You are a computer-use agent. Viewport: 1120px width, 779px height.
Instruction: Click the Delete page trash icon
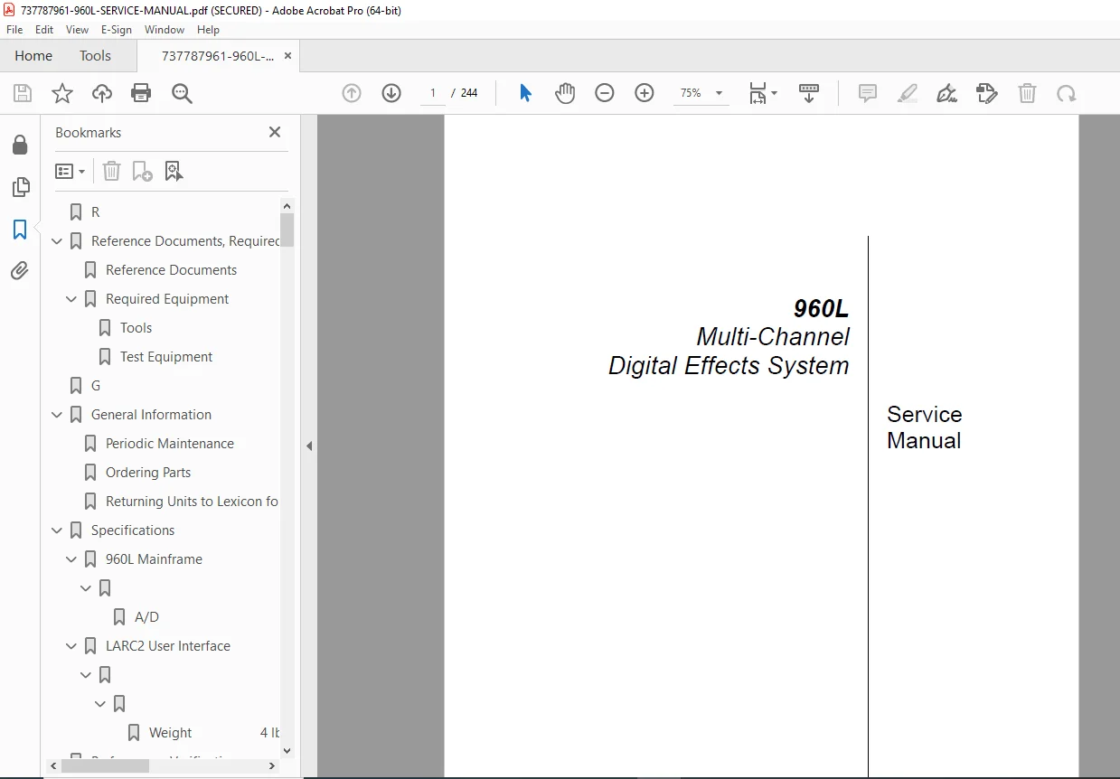point(1027,93)
